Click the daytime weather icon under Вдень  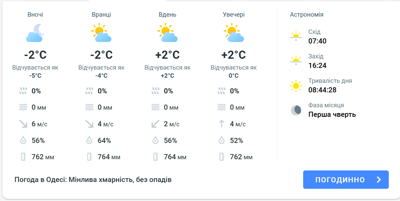point(168,32)
